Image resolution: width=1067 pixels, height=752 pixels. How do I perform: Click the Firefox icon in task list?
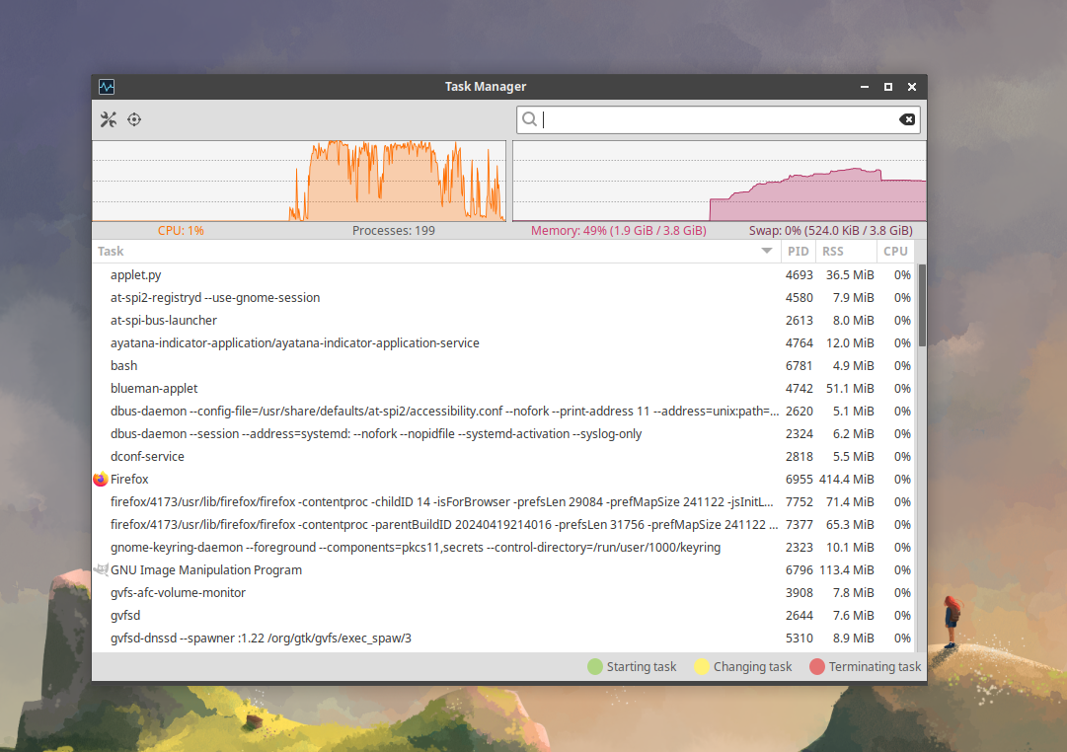101,479
